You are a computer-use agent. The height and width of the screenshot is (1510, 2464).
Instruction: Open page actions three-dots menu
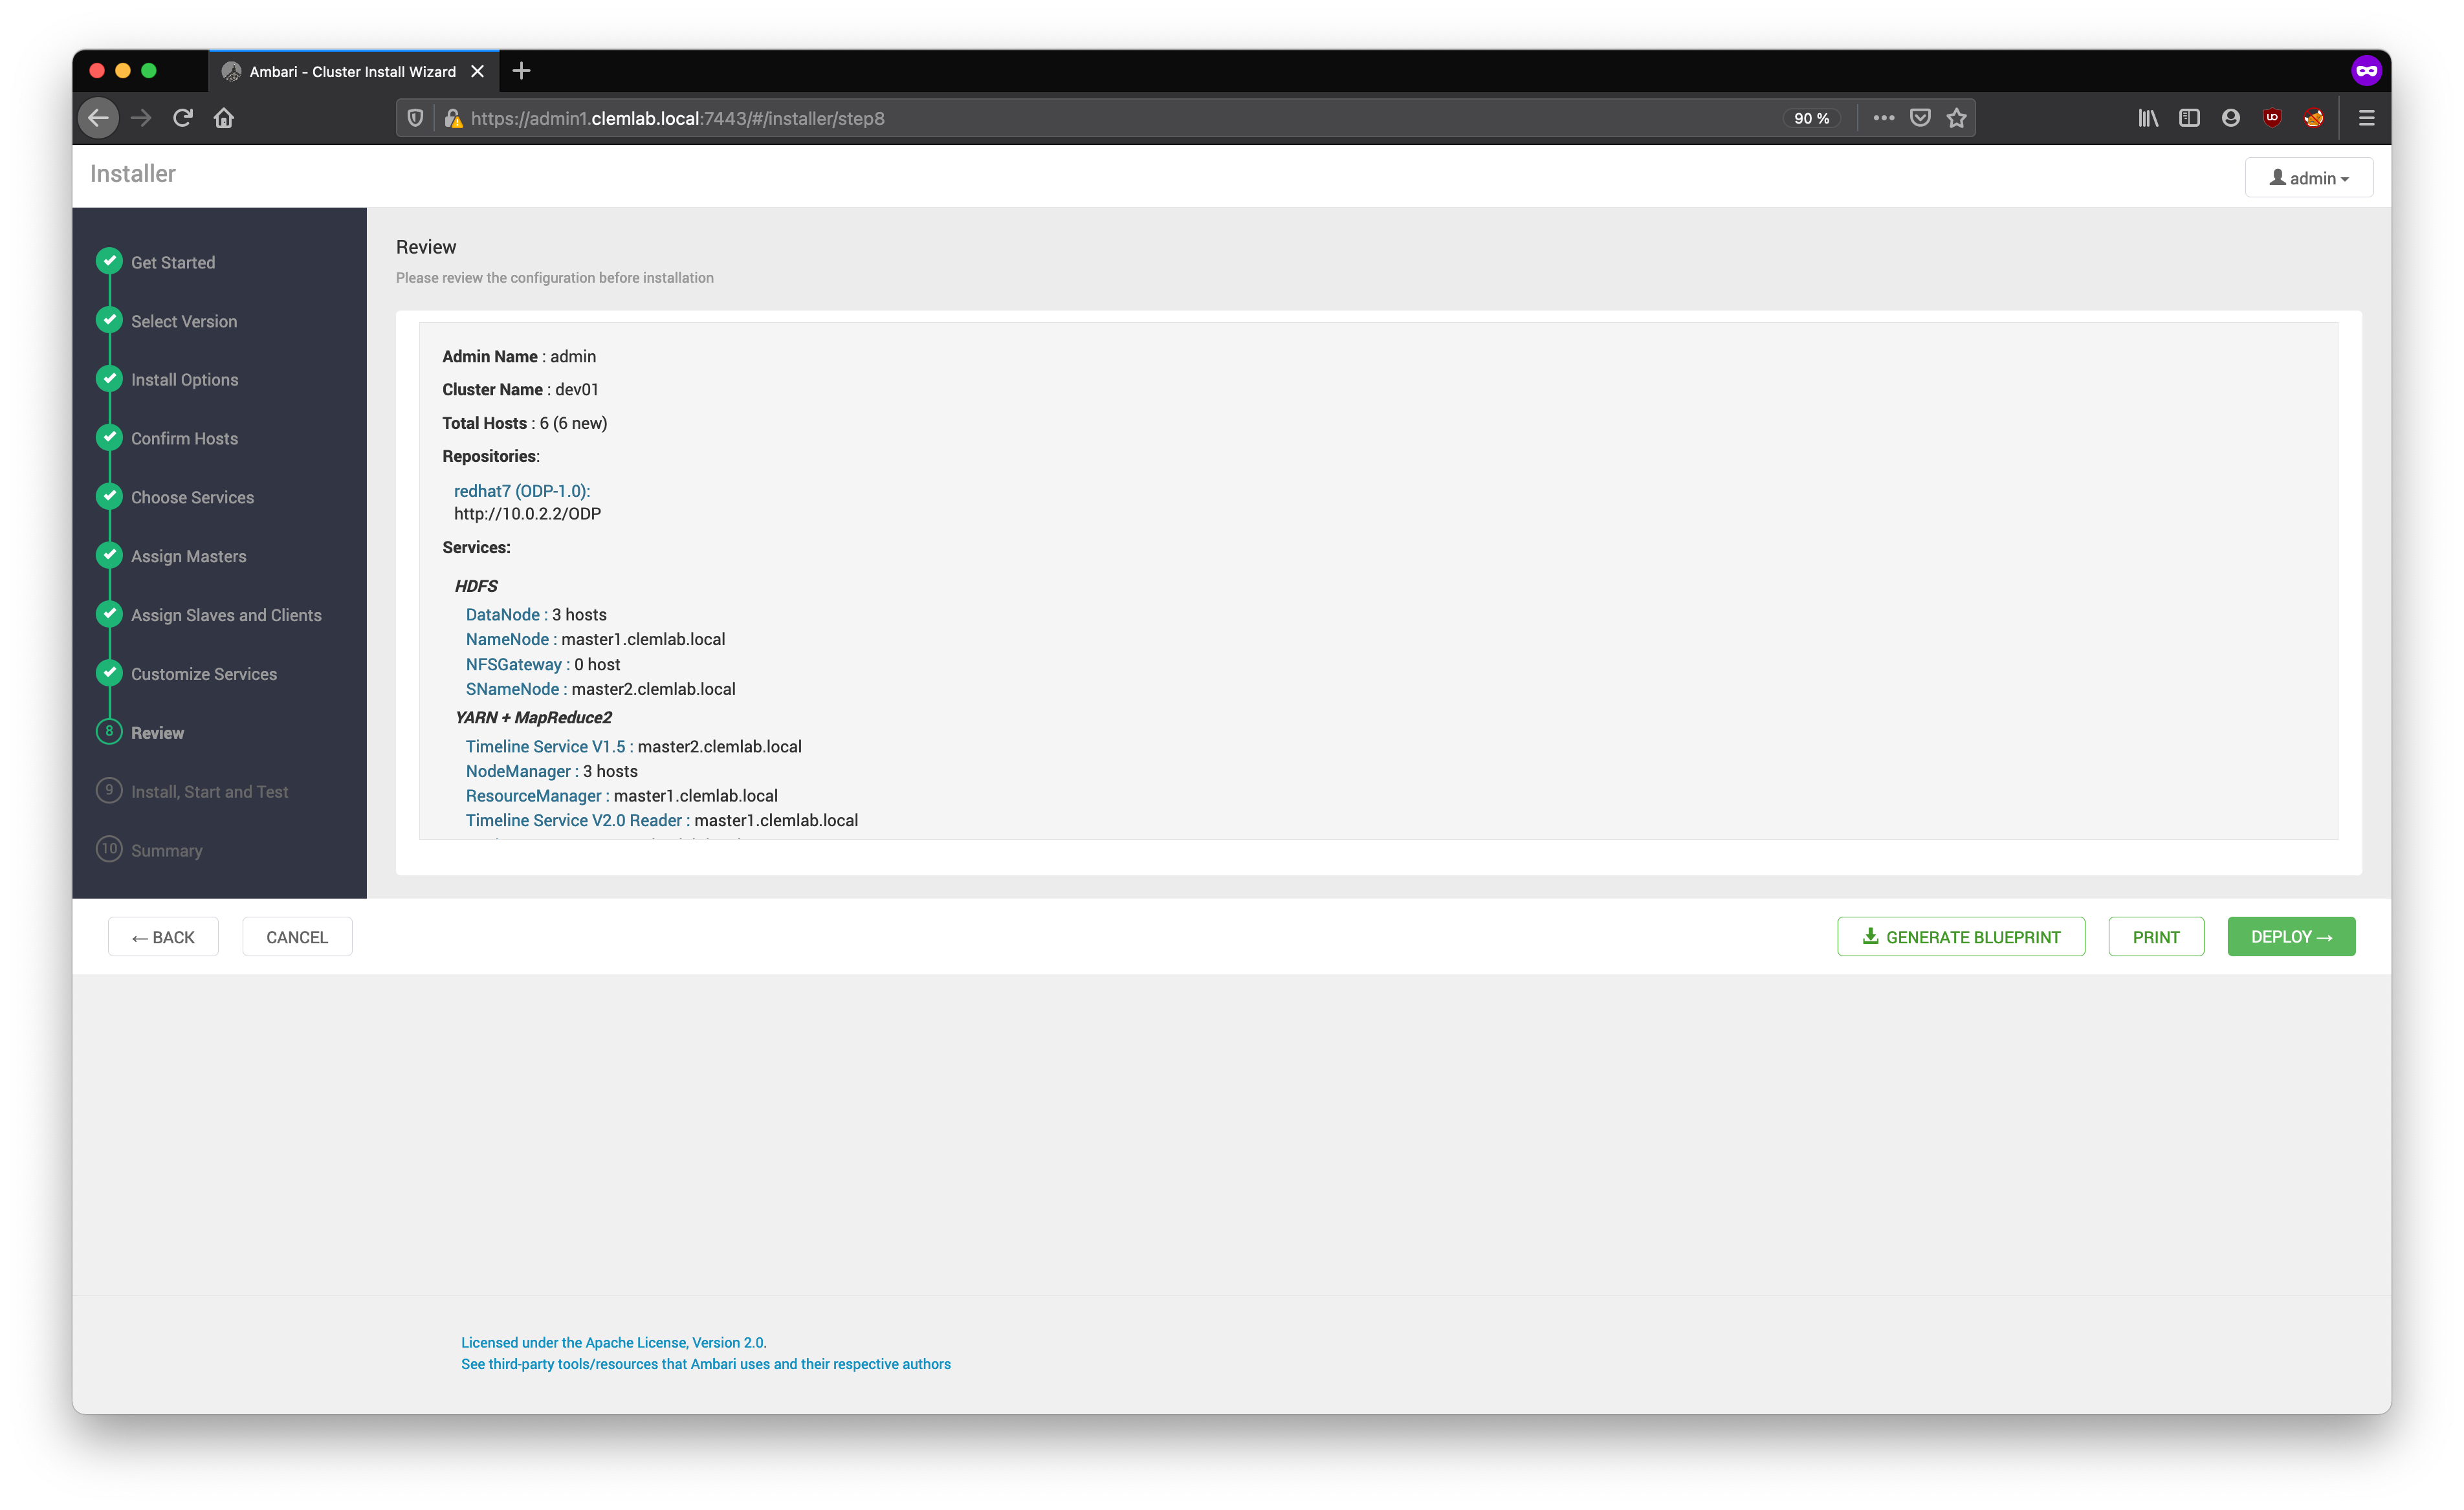1883,118
